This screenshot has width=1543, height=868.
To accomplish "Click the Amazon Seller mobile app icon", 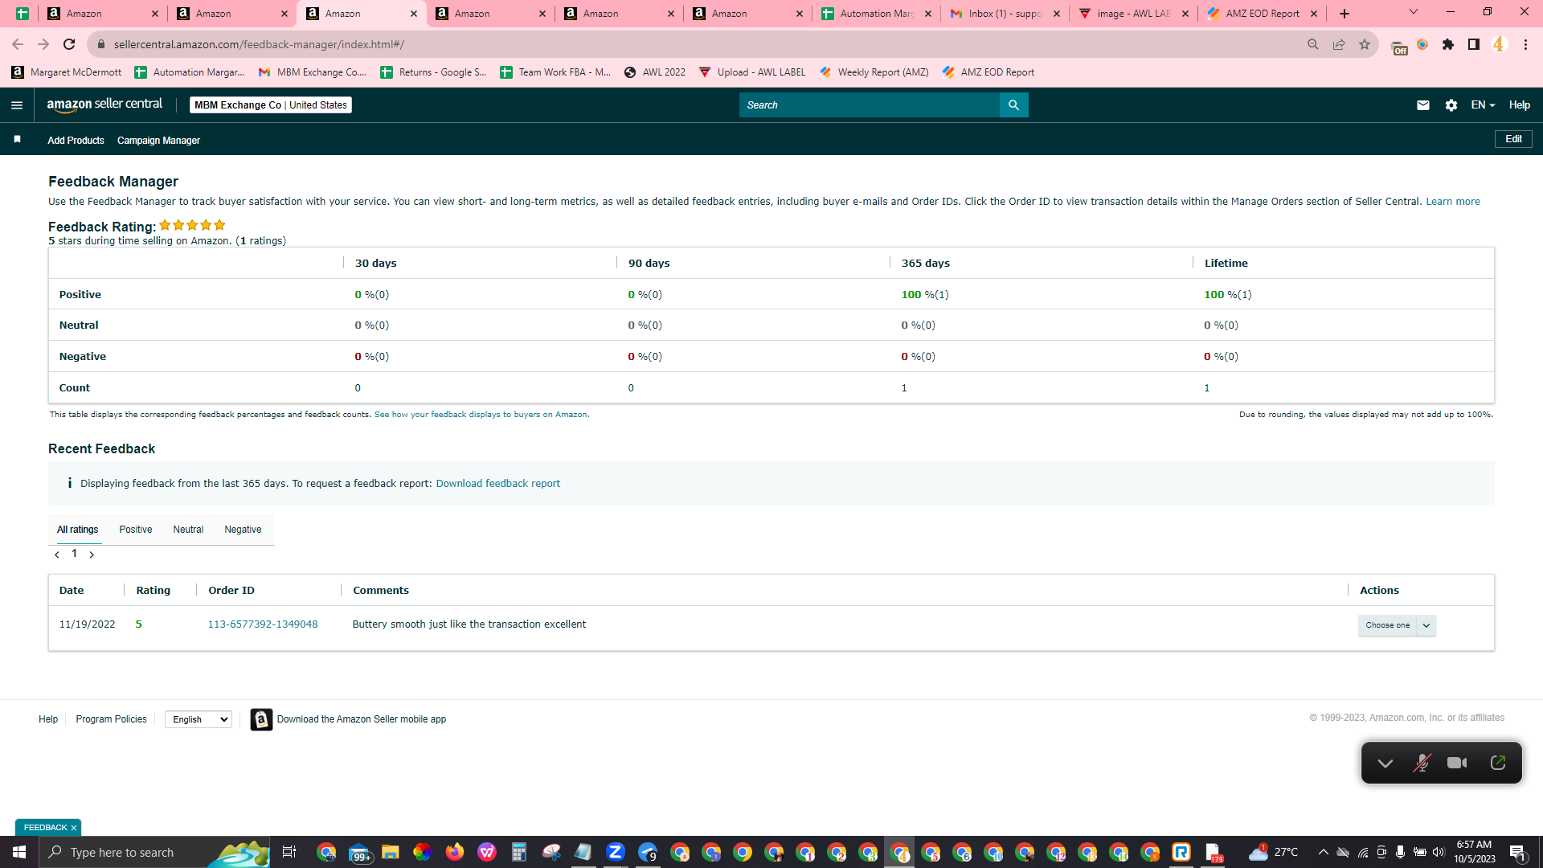I will (x=261, y=719).
